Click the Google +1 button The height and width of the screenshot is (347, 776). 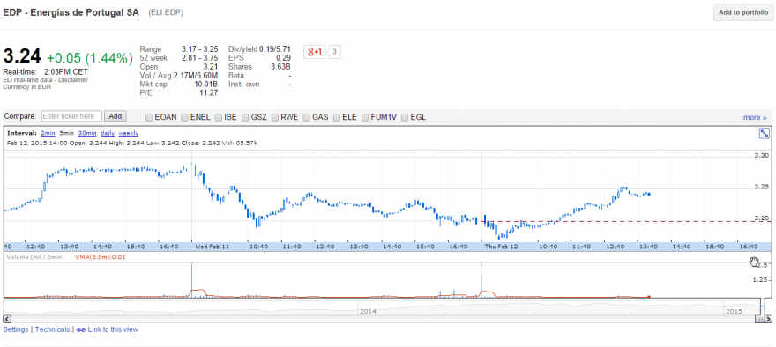click(316, 52)
